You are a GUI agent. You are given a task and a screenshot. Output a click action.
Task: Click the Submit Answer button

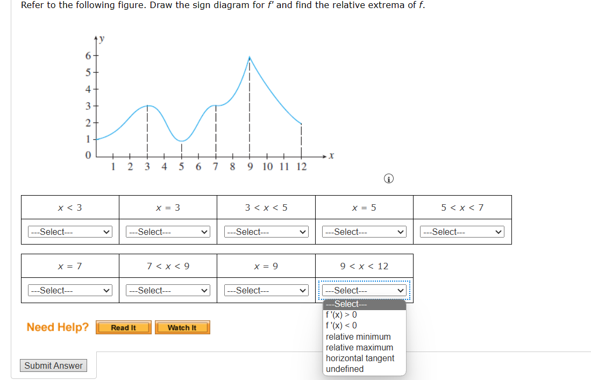tap(53, 365)
